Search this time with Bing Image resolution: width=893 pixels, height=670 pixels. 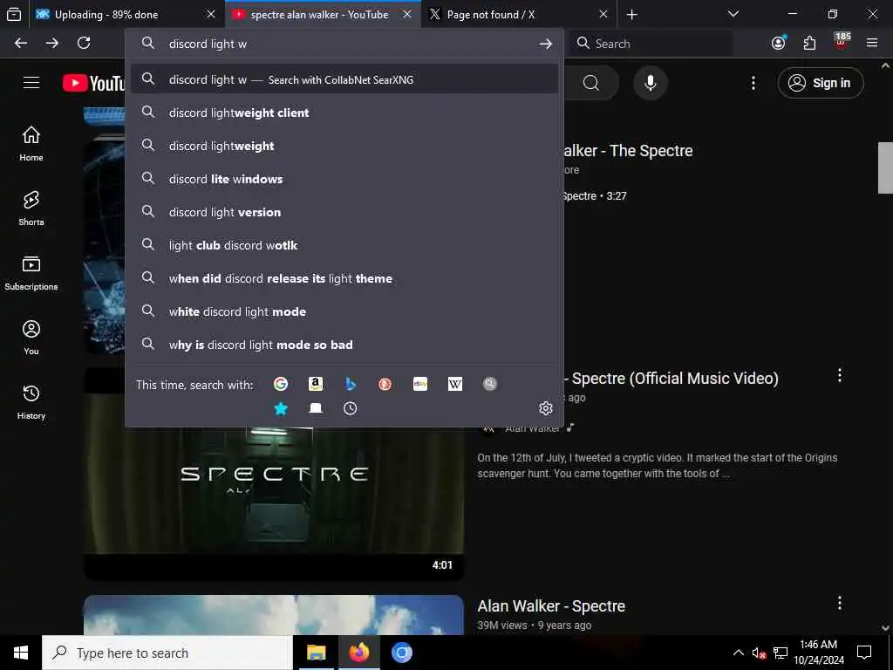click(x=351, y=384)
